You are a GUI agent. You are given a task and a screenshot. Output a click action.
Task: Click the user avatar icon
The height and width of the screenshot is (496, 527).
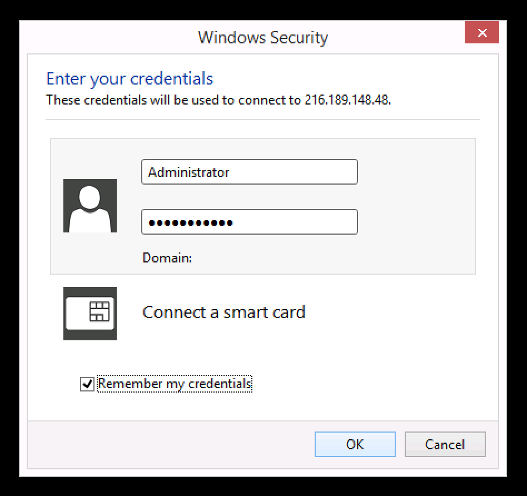[x=90, y=206]
